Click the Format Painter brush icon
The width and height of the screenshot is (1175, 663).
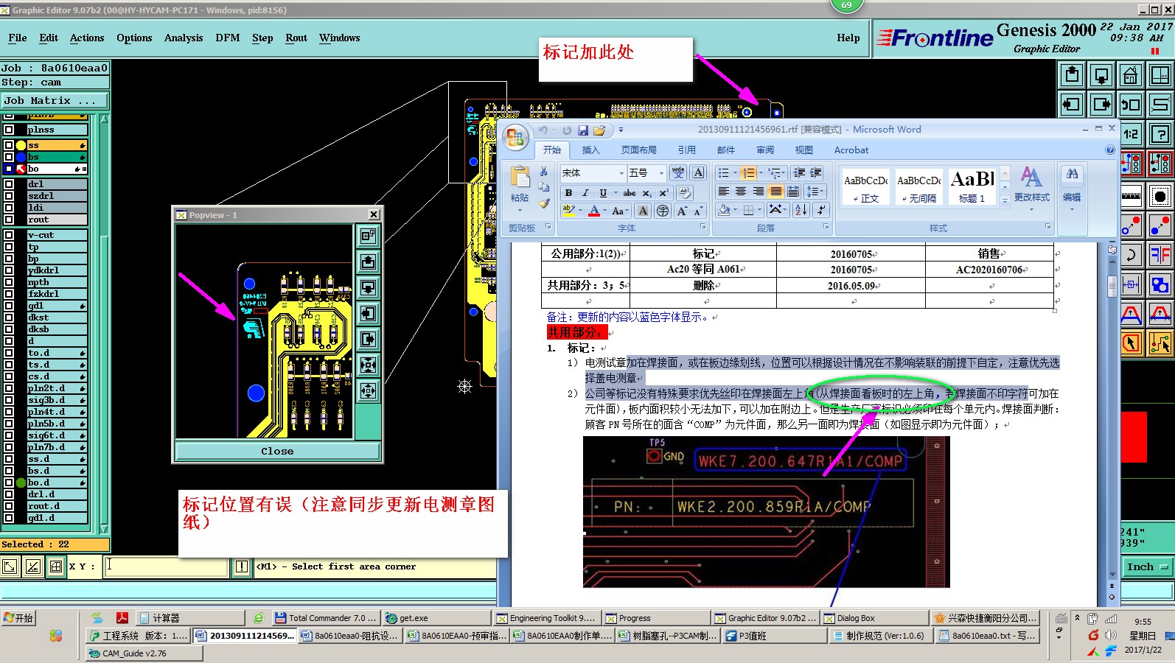tap(544, 203)
